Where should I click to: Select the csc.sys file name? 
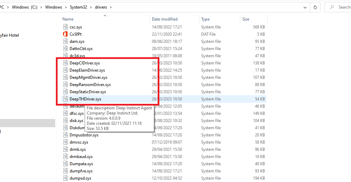pos(76,27)
